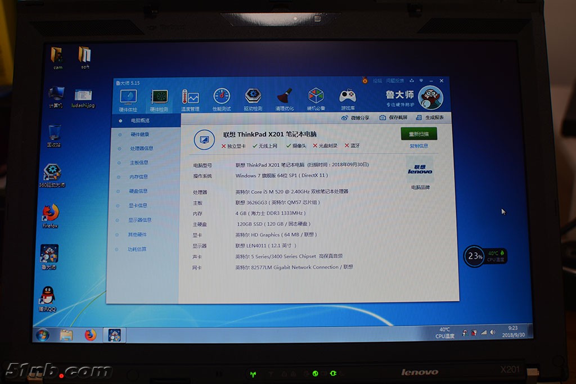The width and height of the screenshot is (576, 384).
Task: Open 硬件体检 hardware checkup icon
Action: pyautogui.click(x=128, y=100)
